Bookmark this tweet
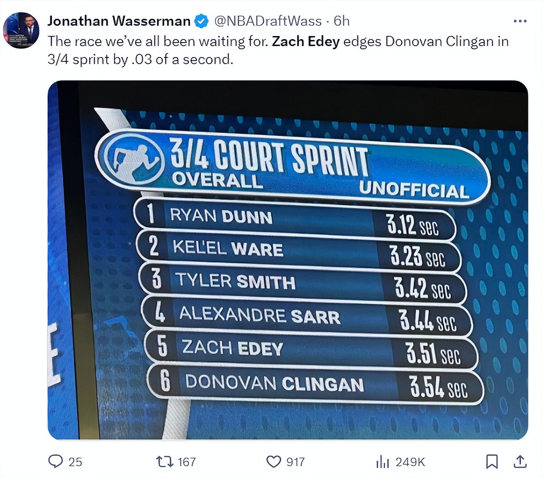 coord(492,462)
